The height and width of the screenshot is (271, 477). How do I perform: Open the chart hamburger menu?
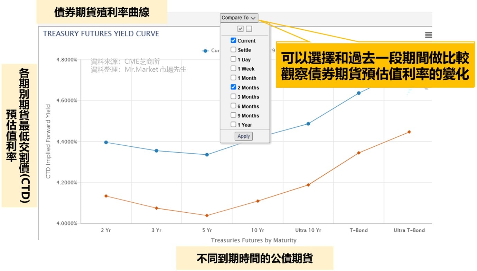pyautogui.click(x=428, y=35)
